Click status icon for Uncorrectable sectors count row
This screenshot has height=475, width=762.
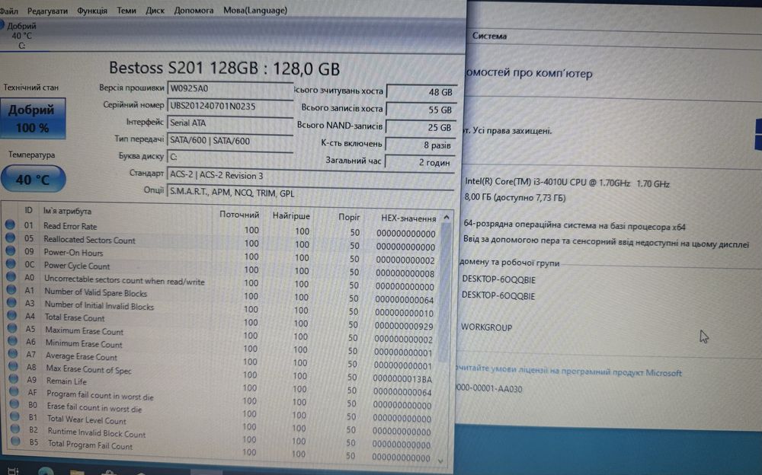[11, 276]
